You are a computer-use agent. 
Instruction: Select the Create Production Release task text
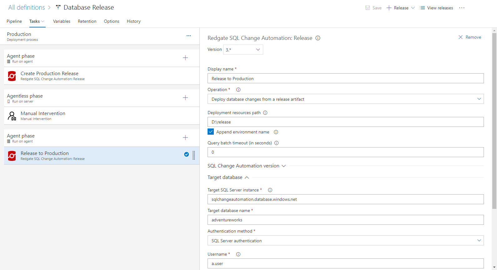(49, 73)
